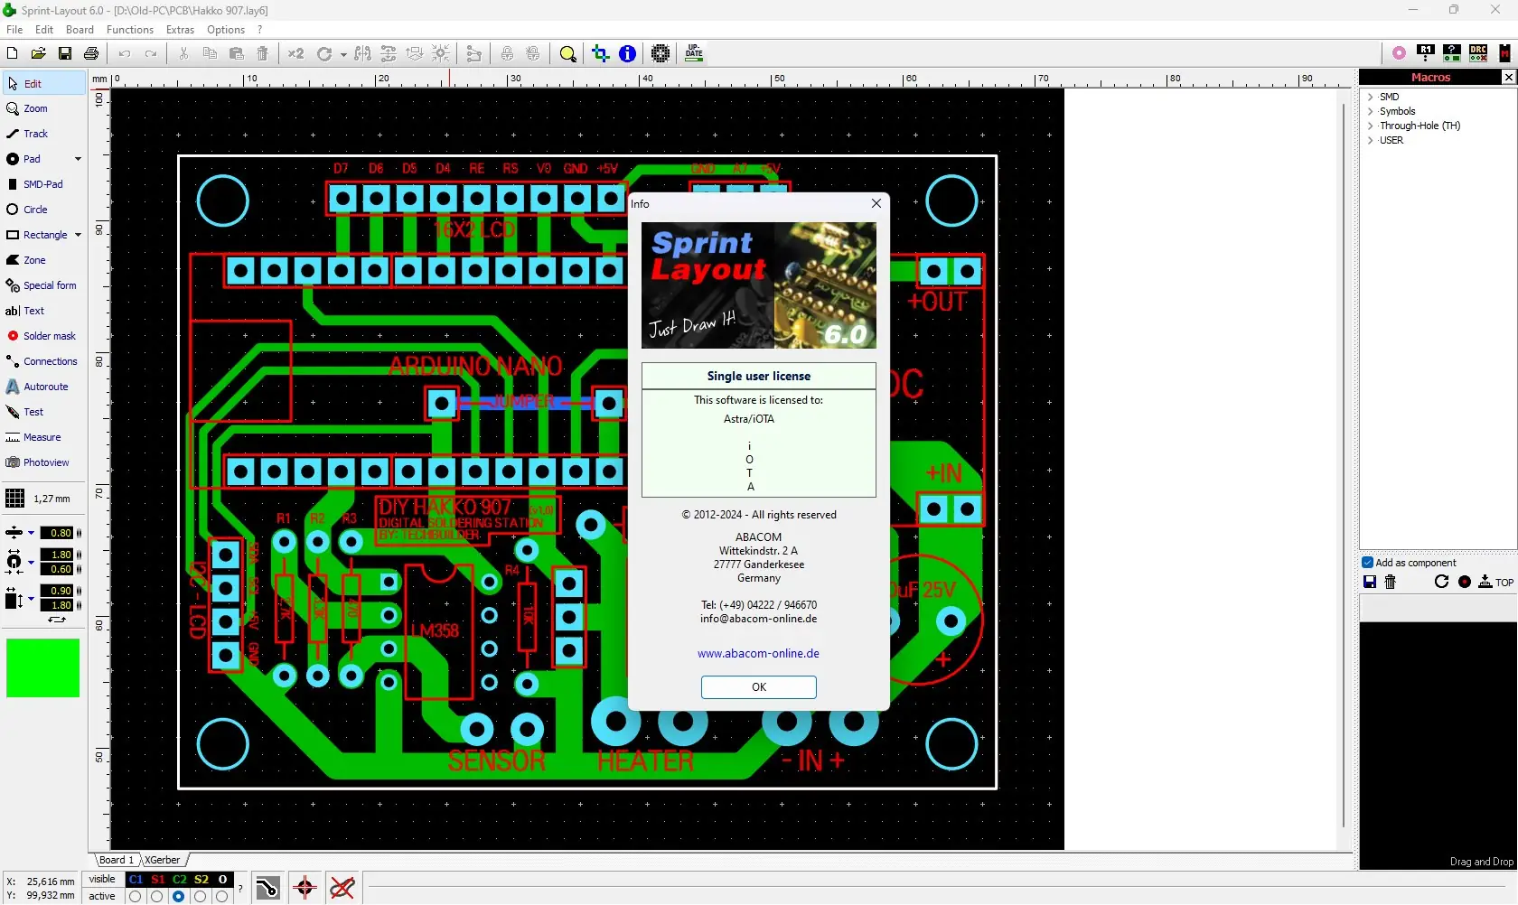Pick the Special form tool
The width and height of the screenshot is (1518, 905).
(x=44, y=285)
